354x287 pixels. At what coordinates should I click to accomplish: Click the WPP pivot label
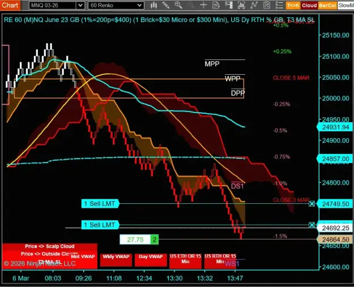(233, 79)
